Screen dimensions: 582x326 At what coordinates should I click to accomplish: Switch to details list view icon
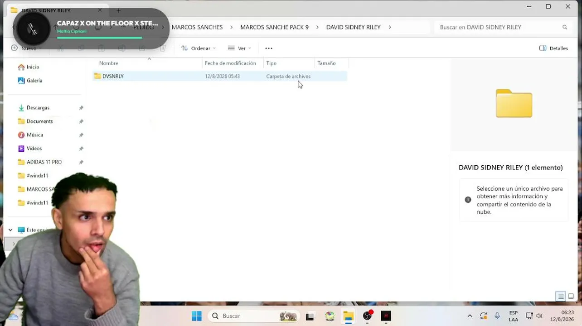click(x=561, y=297)
